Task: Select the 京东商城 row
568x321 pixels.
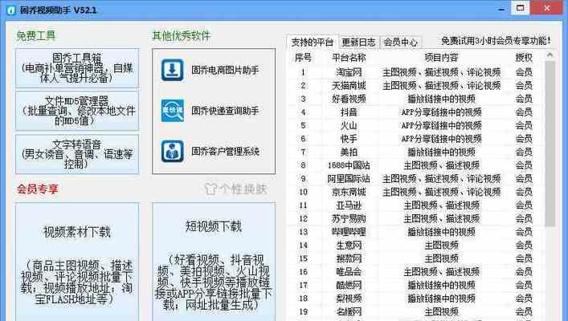Action: click(x=416, y=192)
